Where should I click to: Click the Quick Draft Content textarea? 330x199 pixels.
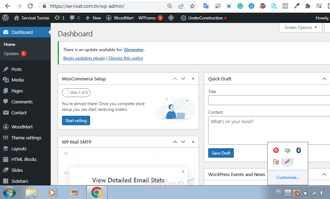pyautogui.click(x=269, y=130)
